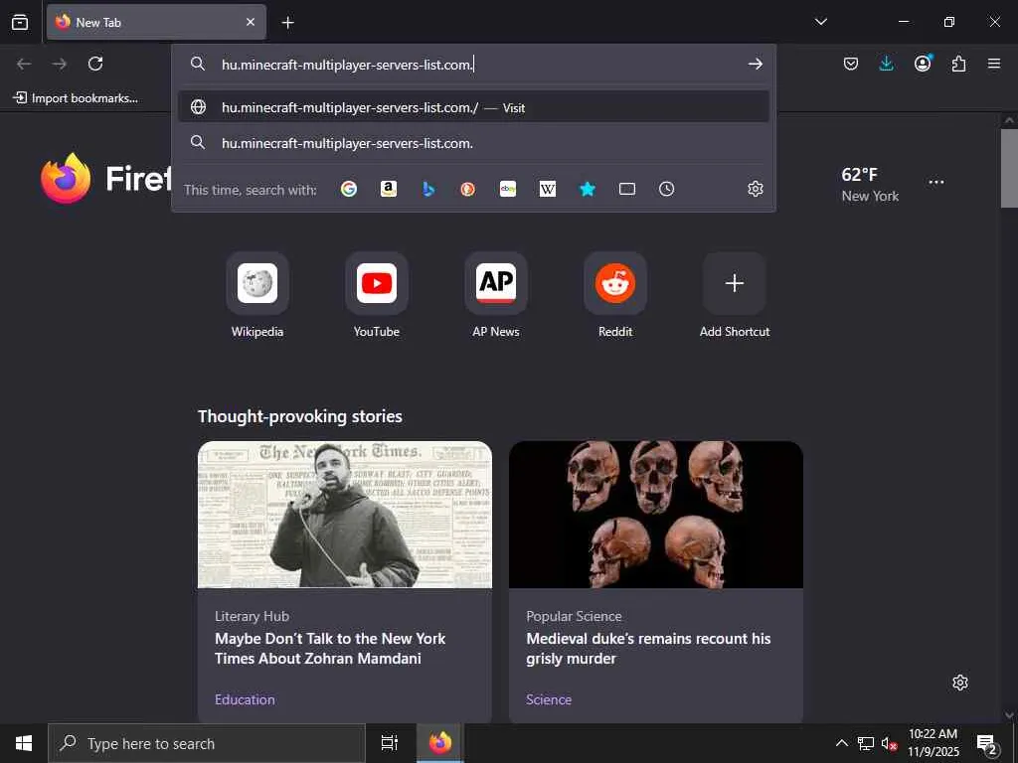Viewport: 1018px width, 763px height.
Task: Open the Firefox View tabs icon
Action: click(x=20, y=22)
